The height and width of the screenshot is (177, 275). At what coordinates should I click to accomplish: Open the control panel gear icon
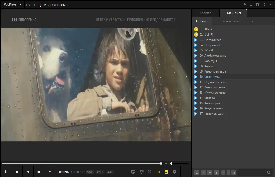click(x=174, y=172)
